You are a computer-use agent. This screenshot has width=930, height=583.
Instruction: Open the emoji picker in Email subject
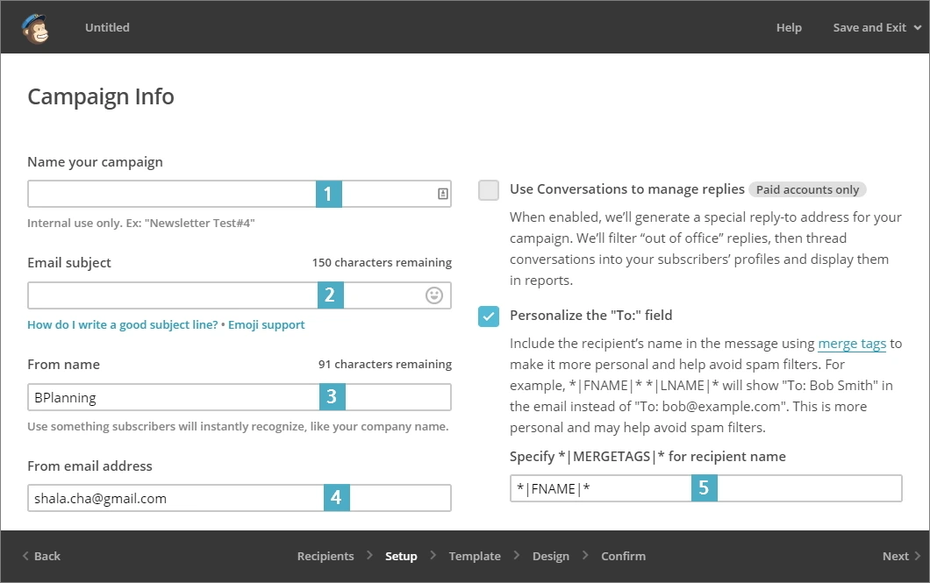pyautogui.click(x=434, y=295)
